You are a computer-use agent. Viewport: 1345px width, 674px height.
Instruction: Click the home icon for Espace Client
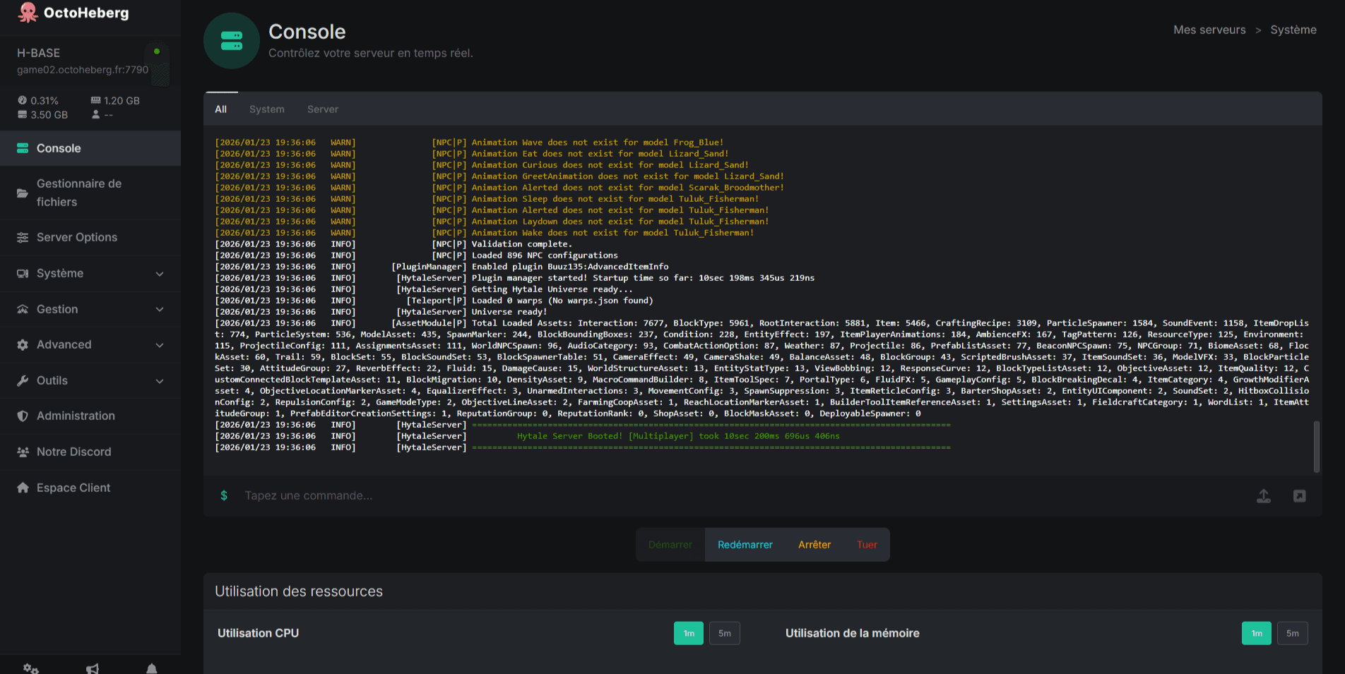23,488
